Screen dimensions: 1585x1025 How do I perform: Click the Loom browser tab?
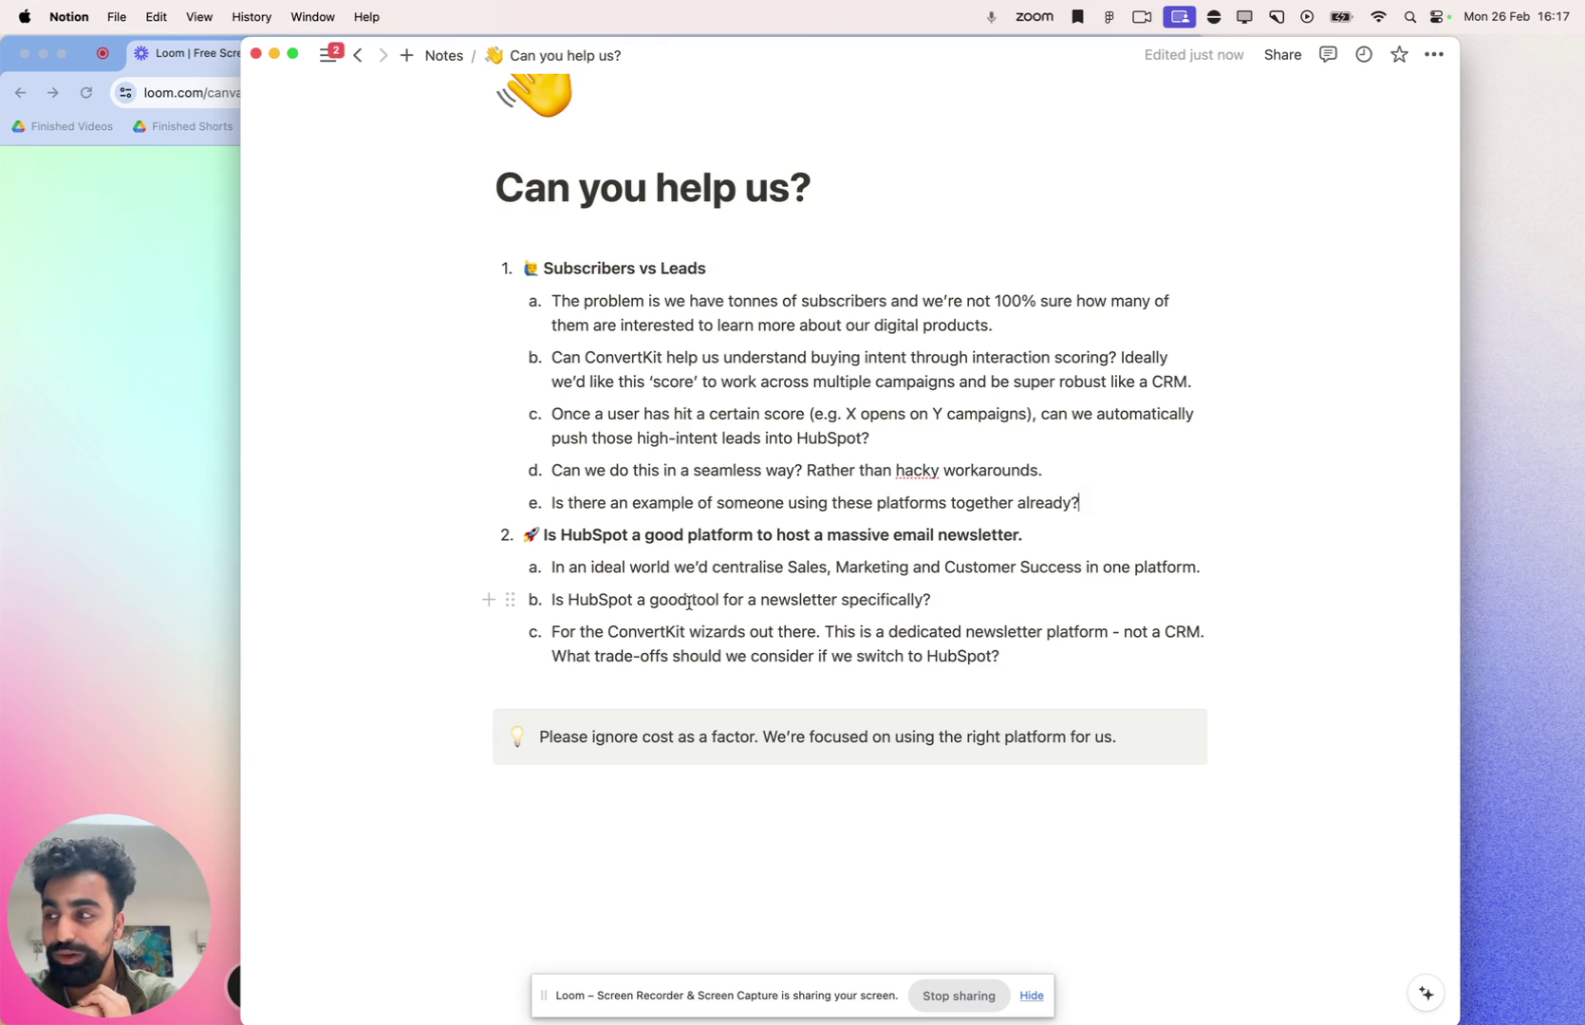[x=185, y=53]
